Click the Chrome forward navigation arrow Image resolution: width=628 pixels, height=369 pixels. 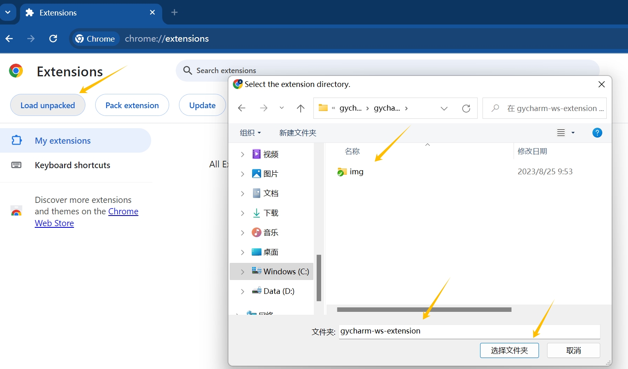tap(31, 39)
